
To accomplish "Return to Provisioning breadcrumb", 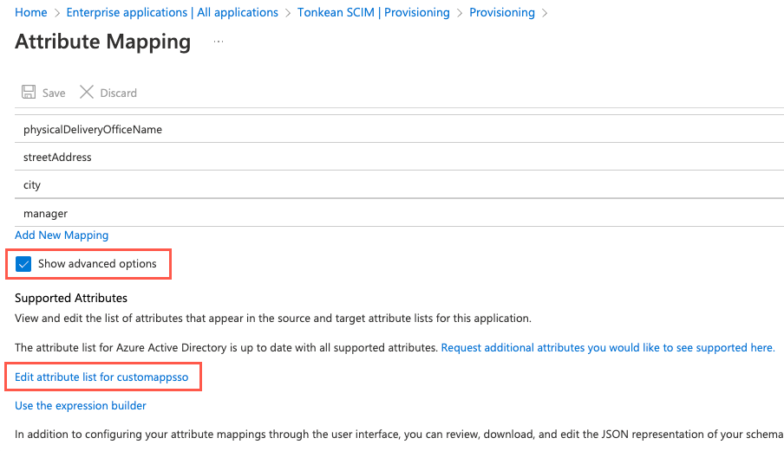I will (501, 13).
